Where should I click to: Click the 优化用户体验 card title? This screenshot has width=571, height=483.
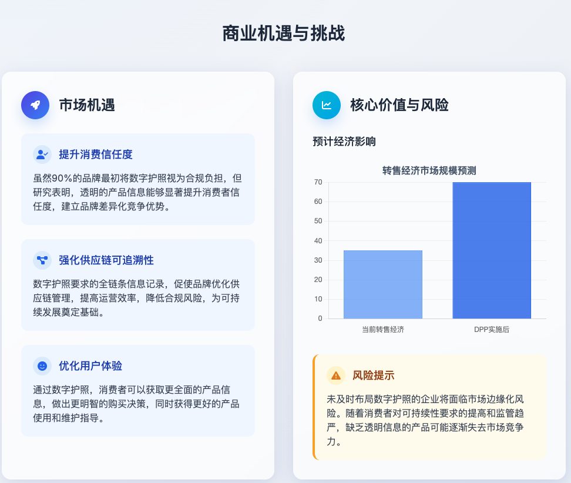(x=90, y=365)
